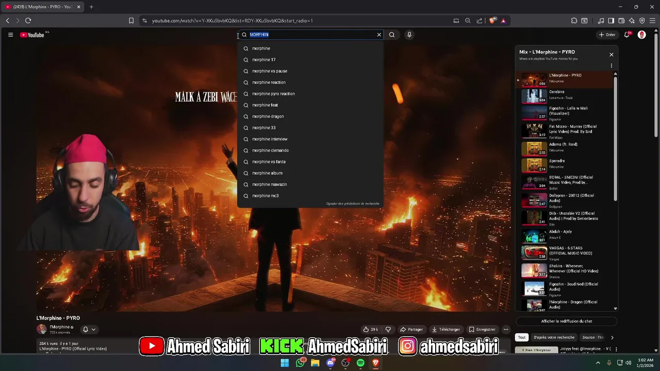
Task: Dislike the video
Action: (388, 329)
